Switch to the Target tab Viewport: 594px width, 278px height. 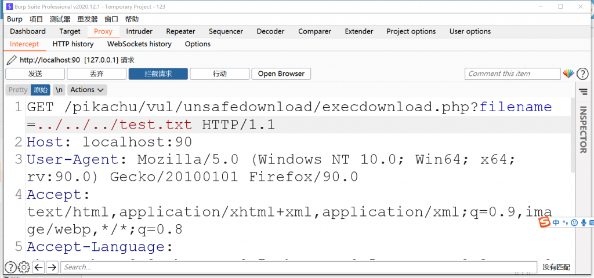[70, 31]
